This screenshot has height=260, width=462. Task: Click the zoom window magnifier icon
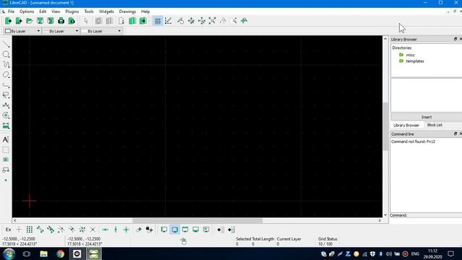234,21
